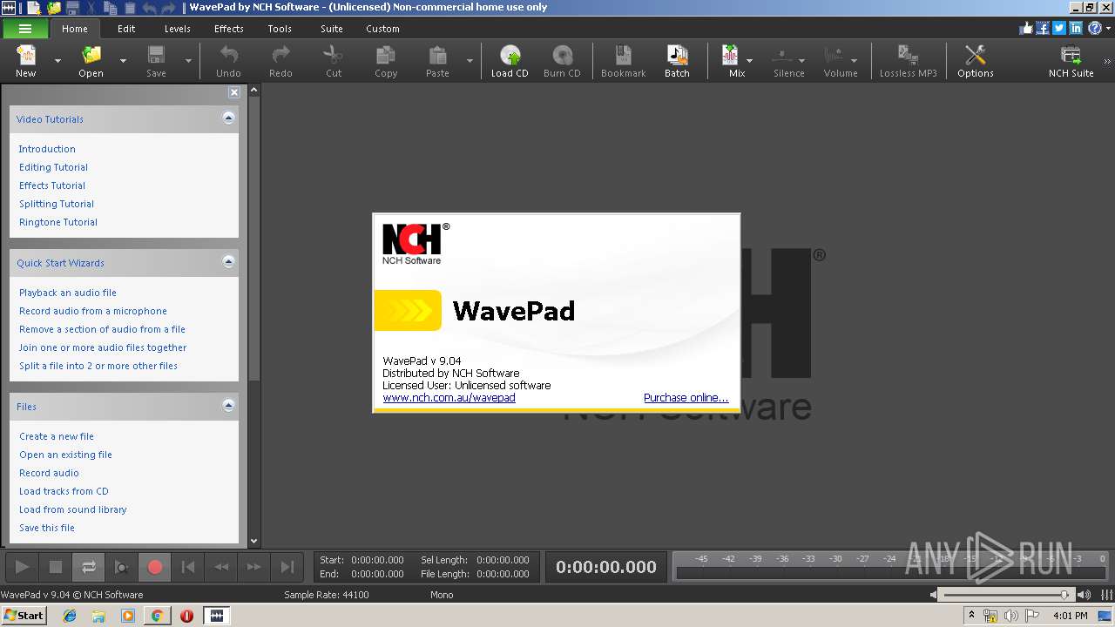The width and height of the screenshot is (1115, 627).
Task: Mute the speaker icon beside volume slider
Action: click(x=934, y=595)
